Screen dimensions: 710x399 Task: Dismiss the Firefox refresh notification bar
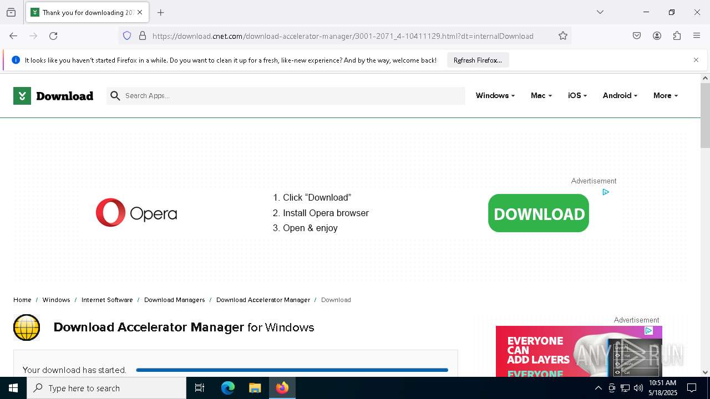pyautogui.click(x=696, y=60)
